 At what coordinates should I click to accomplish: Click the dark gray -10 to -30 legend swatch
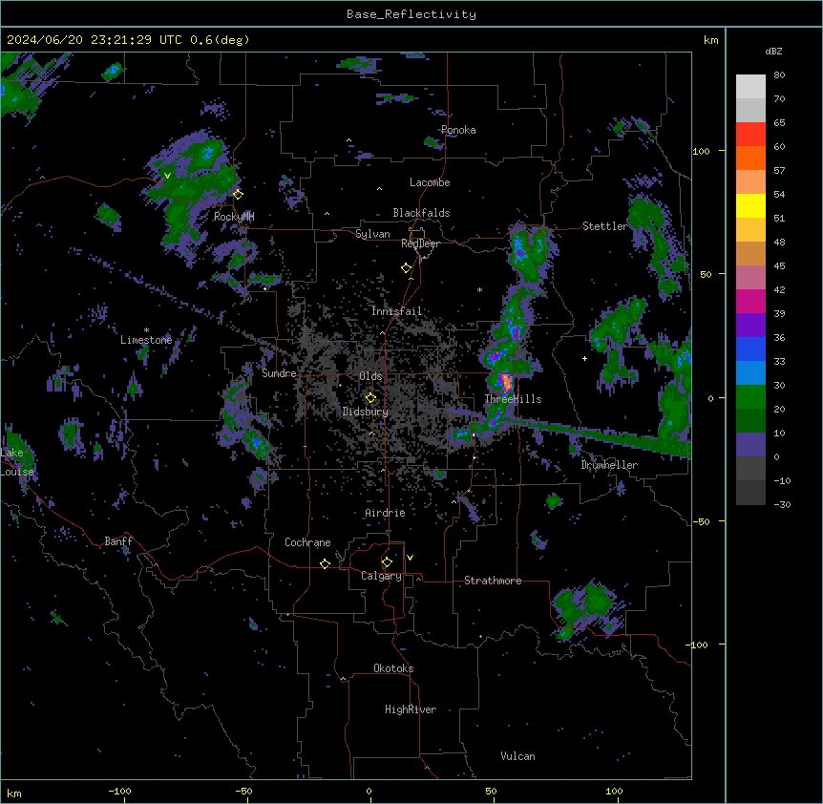(750, 493)
